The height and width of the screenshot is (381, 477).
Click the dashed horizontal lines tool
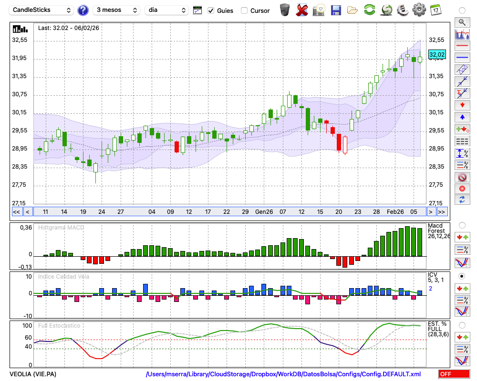coord(462,141)
